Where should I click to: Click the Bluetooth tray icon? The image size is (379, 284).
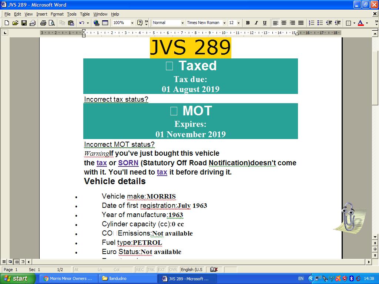tap(352, 278)
